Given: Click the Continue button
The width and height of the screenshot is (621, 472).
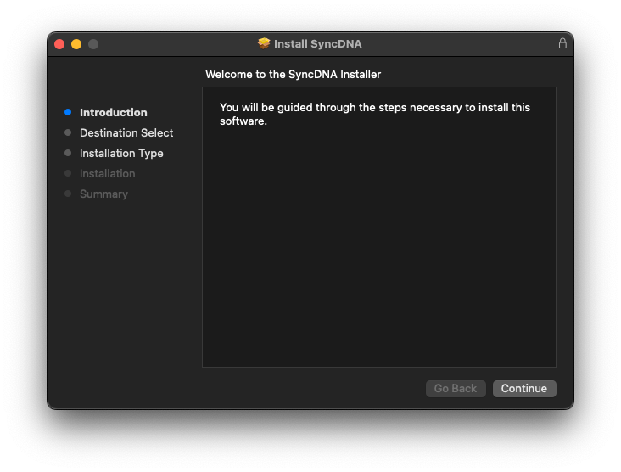Looking at the screenshot, I should click(524, 388).
